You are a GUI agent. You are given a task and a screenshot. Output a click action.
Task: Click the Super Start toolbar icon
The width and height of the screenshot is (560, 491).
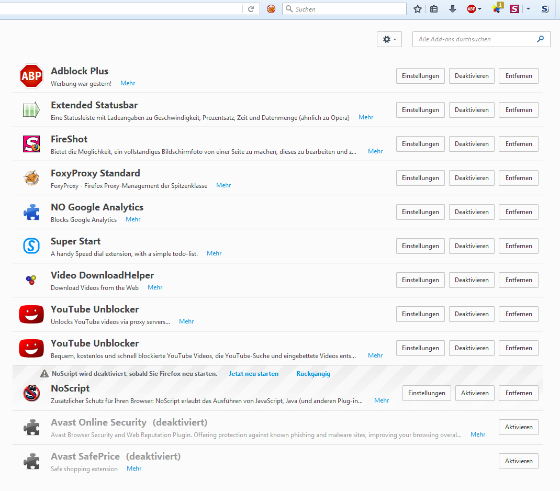(545, 9)
